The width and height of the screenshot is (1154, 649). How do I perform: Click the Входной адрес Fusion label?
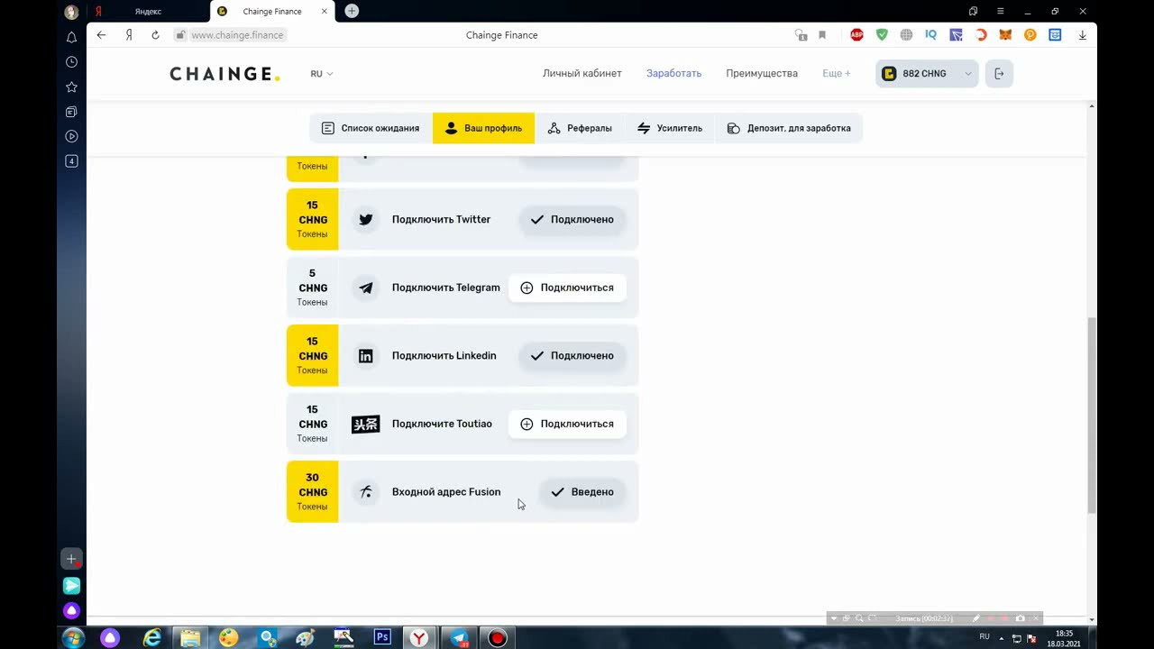pos(445,492)
